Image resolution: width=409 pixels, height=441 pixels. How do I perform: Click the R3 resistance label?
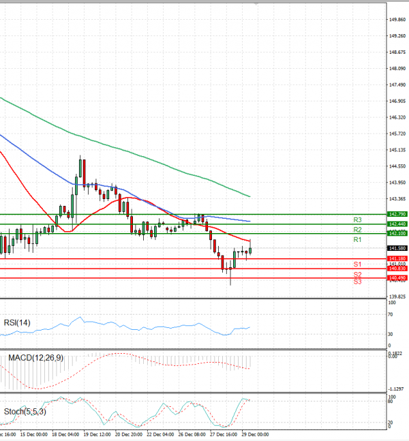coord(357,219)
